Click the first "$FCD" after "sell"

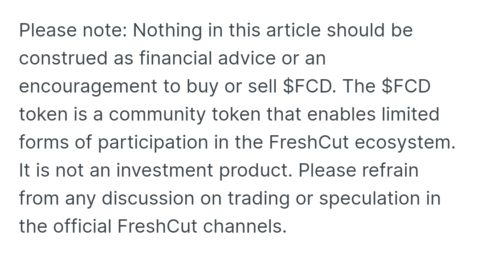[x=310, y=86]
